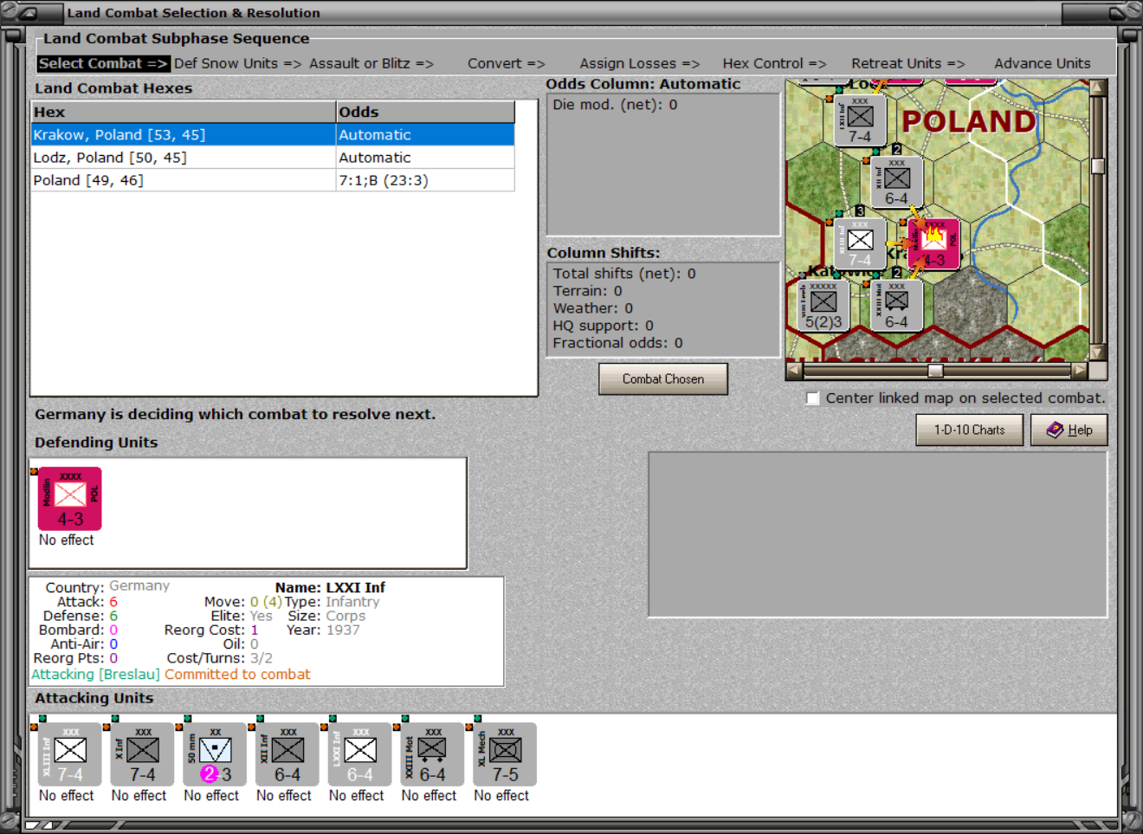Select the X Inf 7-4 attacking unit
Image resolution: width=1143 pixels, height=834 pixels.
143,754
